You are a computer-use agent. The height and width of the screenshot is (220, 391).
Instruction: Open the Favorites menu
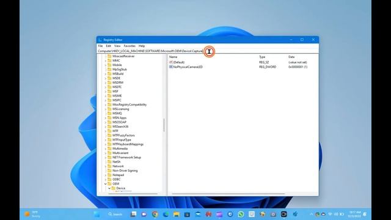(x=130, y=46)
